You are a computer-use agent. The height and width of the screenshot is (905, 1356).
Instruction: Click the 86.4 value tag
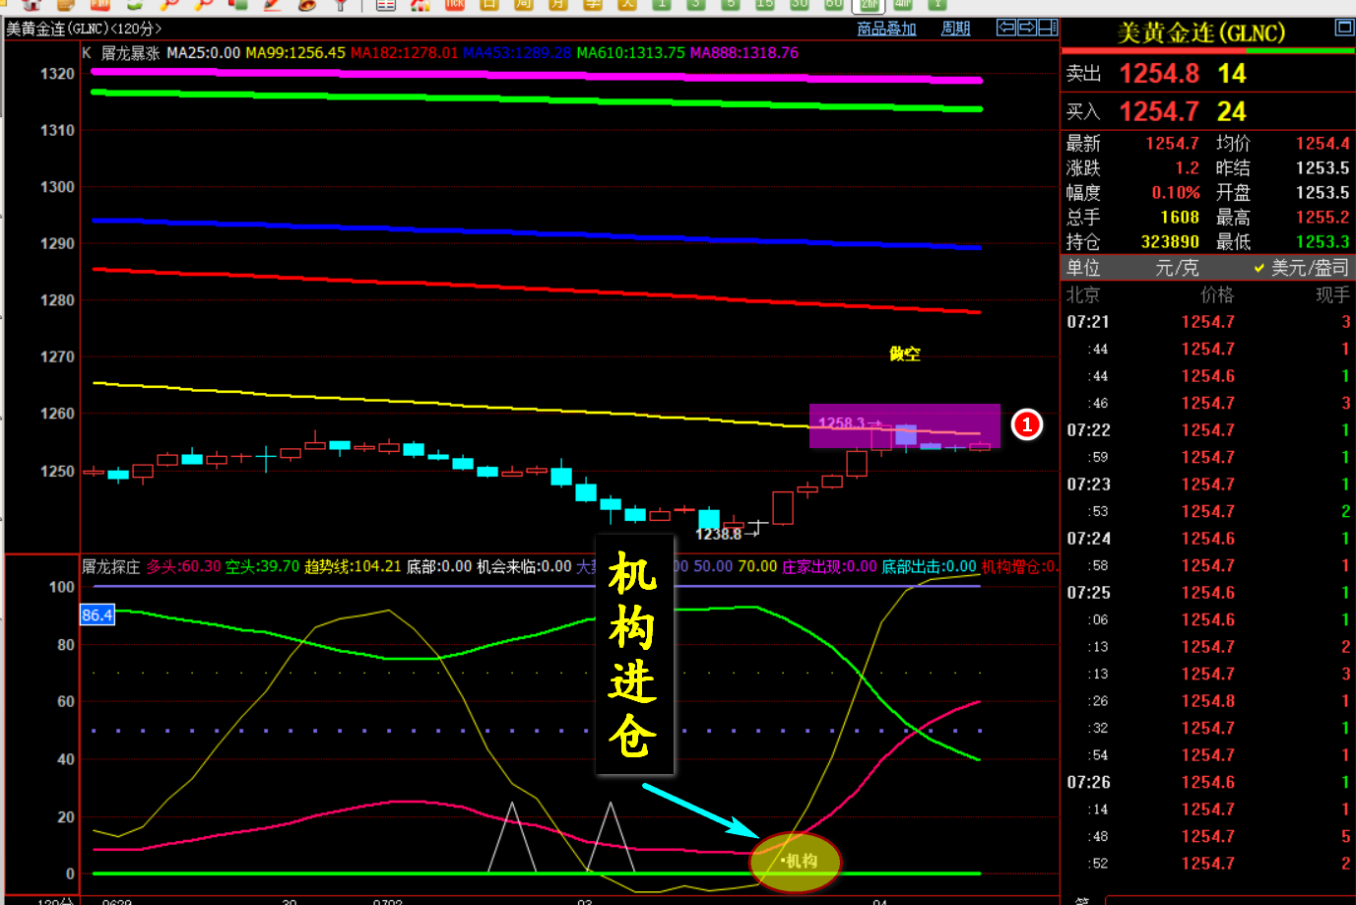(x=97, y=615)
